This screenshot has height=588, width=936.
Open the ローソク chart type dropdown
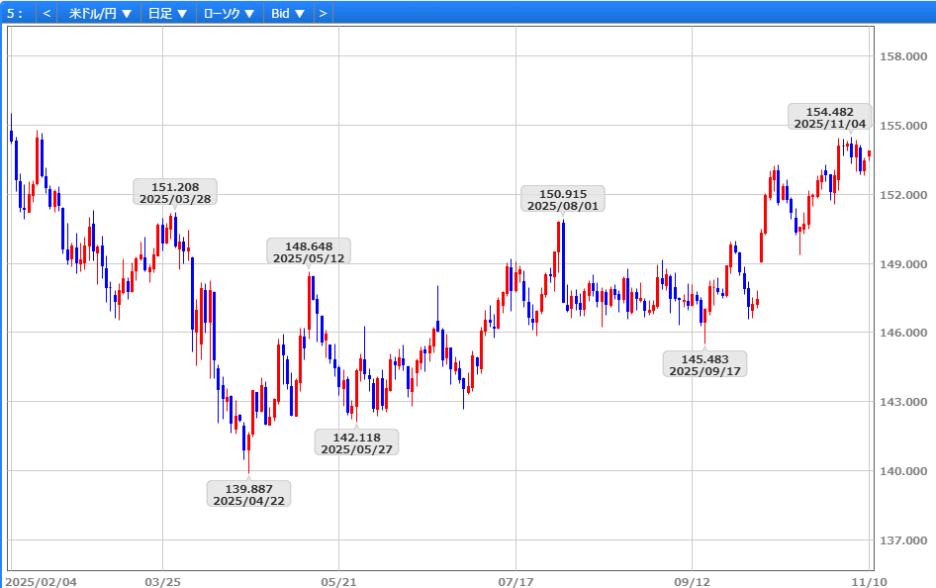[x=229, y=13]
